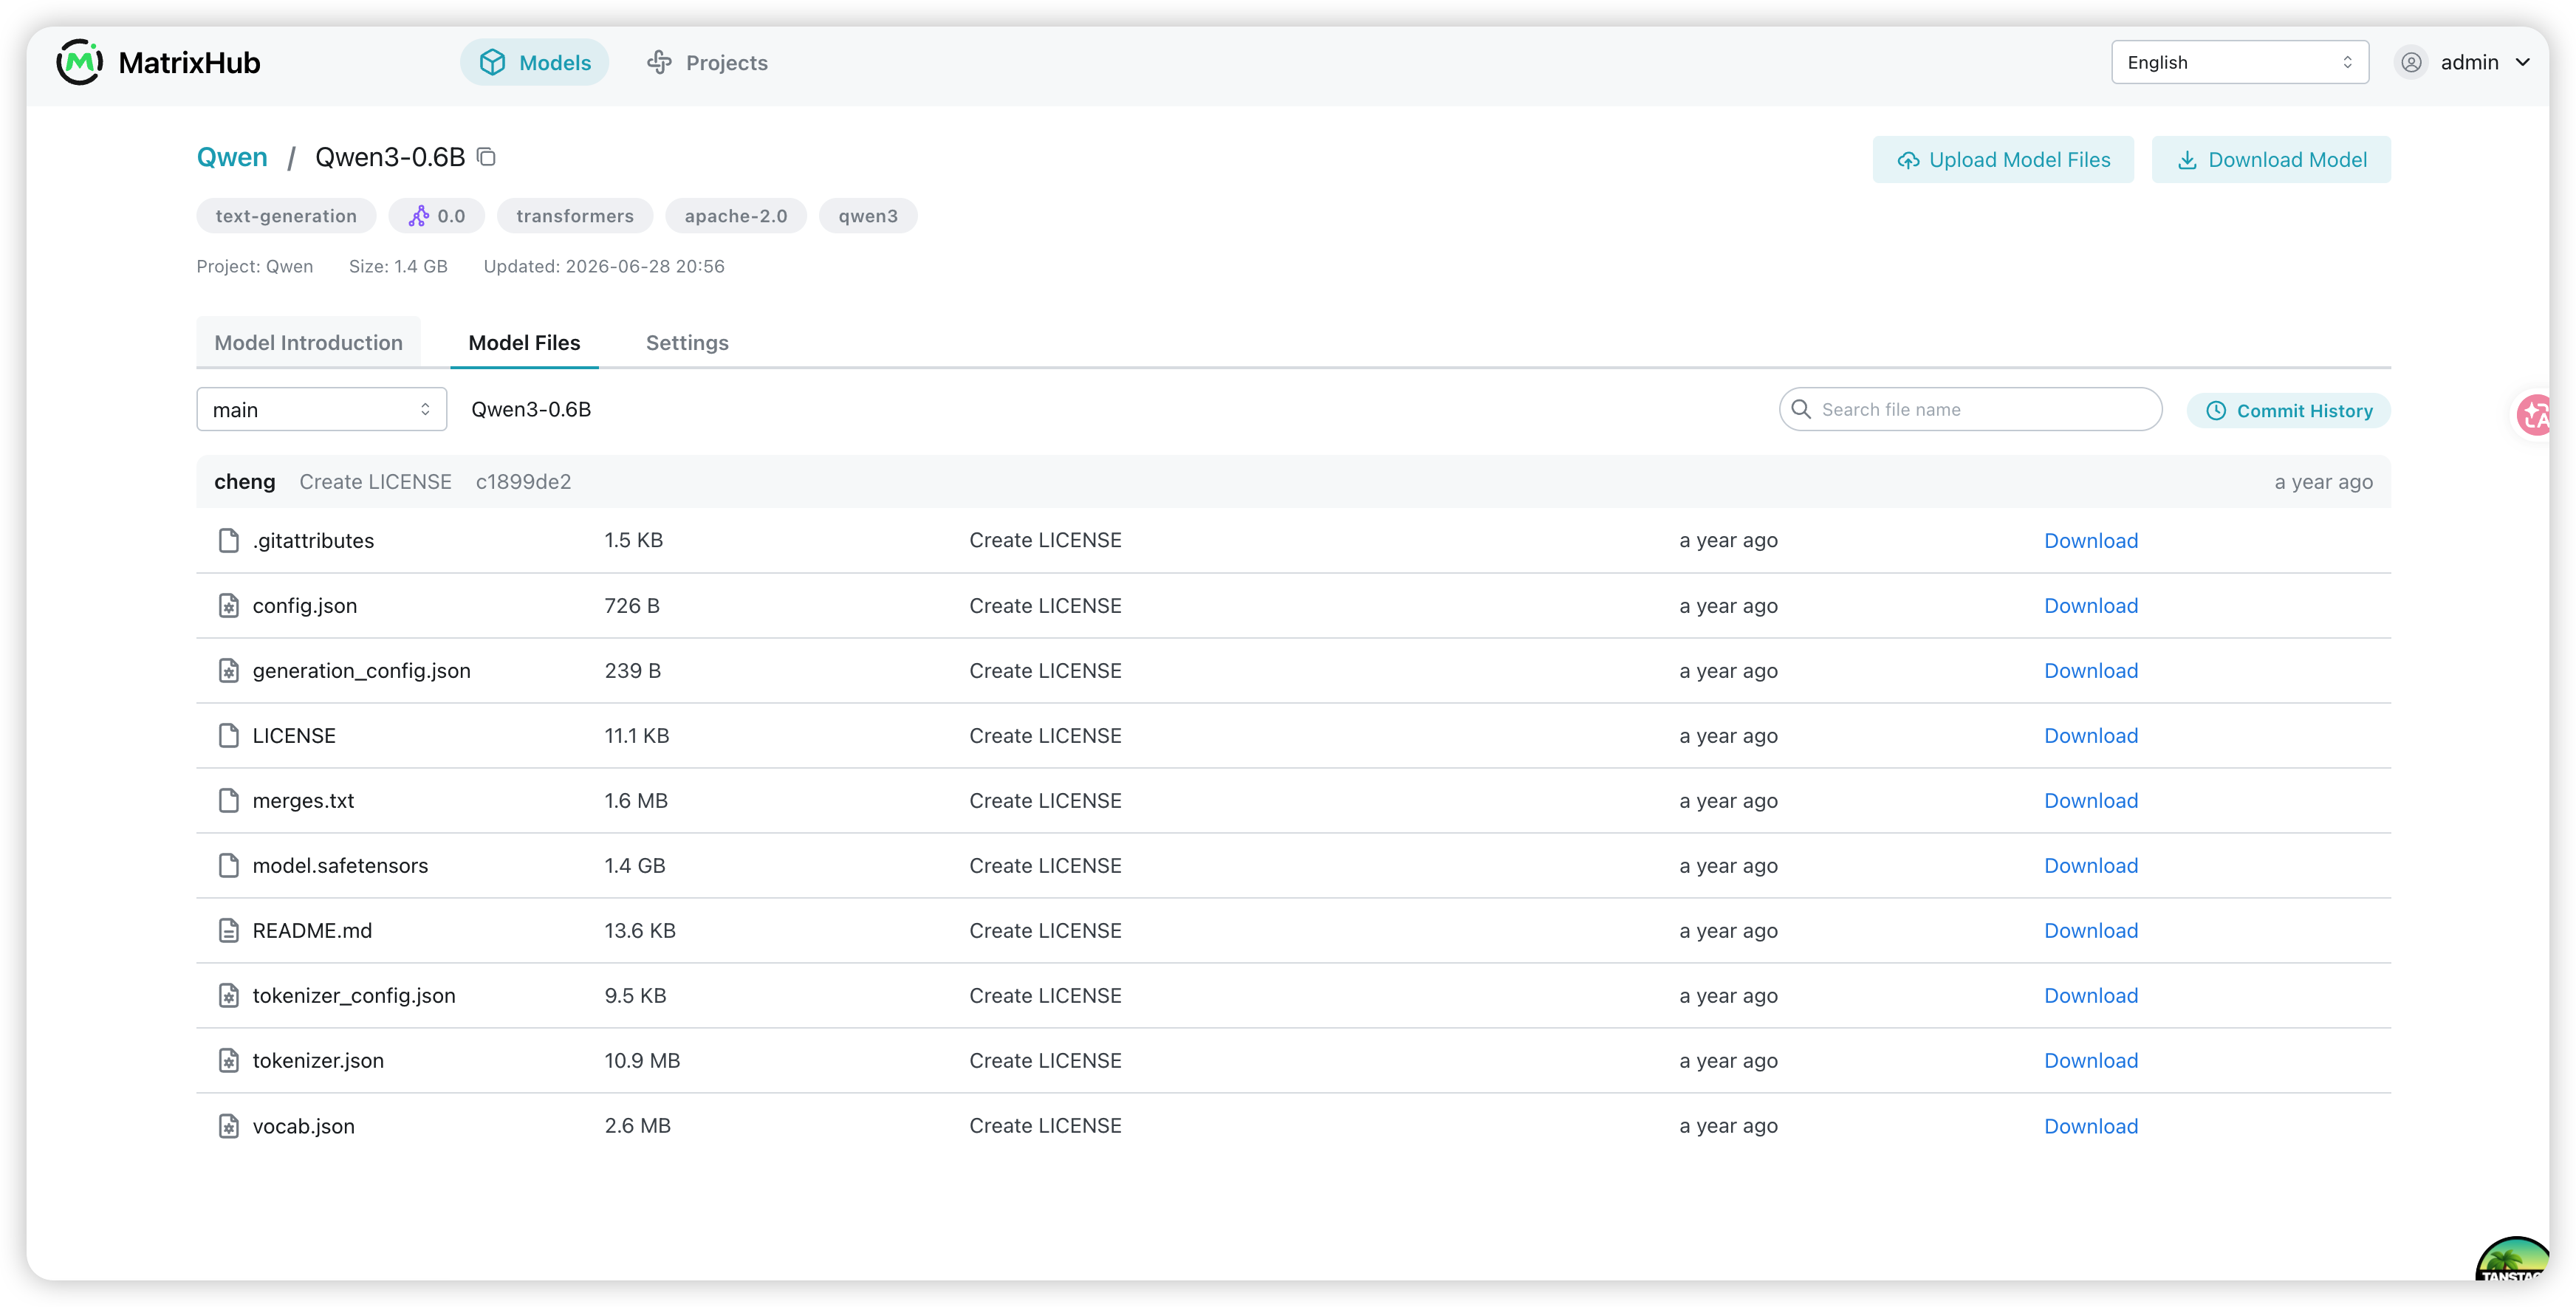The width and height of the screenshot is (2576, 1307).
Task: Go to the Models section
Action: coord(534,62)
